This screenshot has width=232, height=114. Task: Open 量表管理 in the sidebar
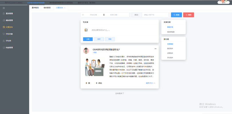click(9, 13)
